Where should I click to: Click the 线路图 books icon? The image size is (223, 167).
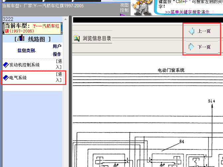tap(21, 38)
